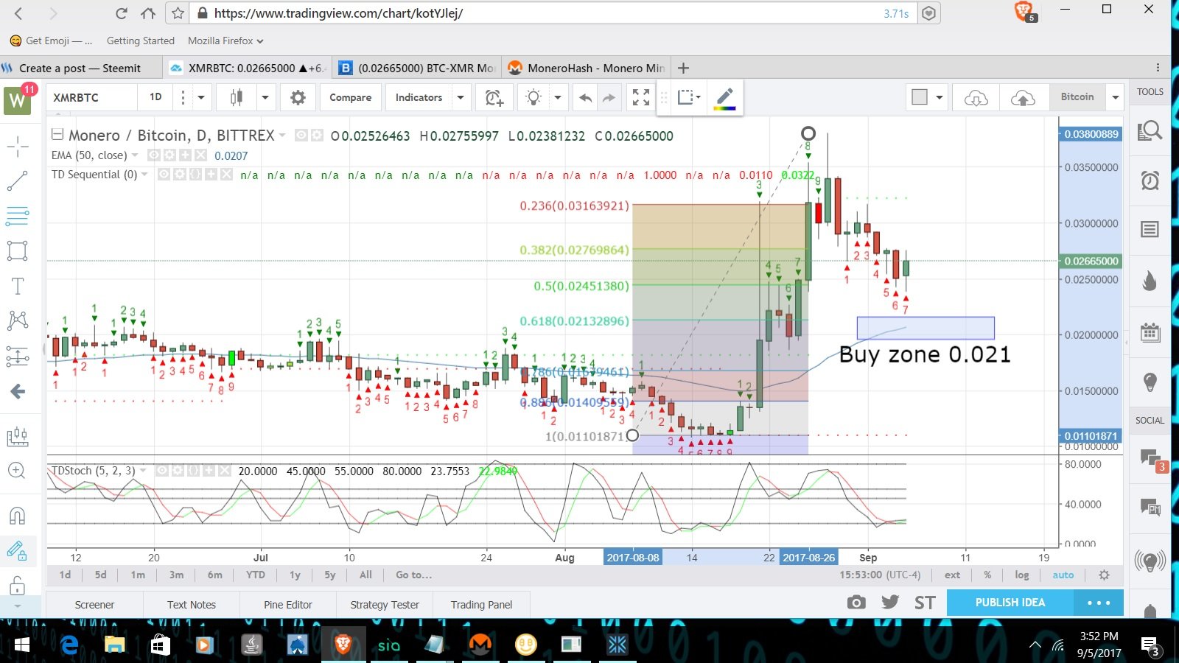Open the dashed-rectangle tool dropdown

(x=688, y=97)
